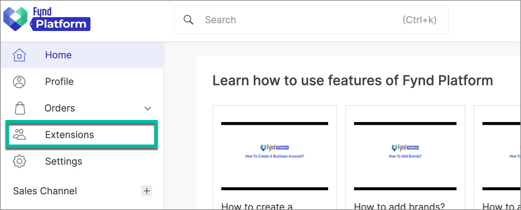Click the Extensions people icon

click(19, 135)
